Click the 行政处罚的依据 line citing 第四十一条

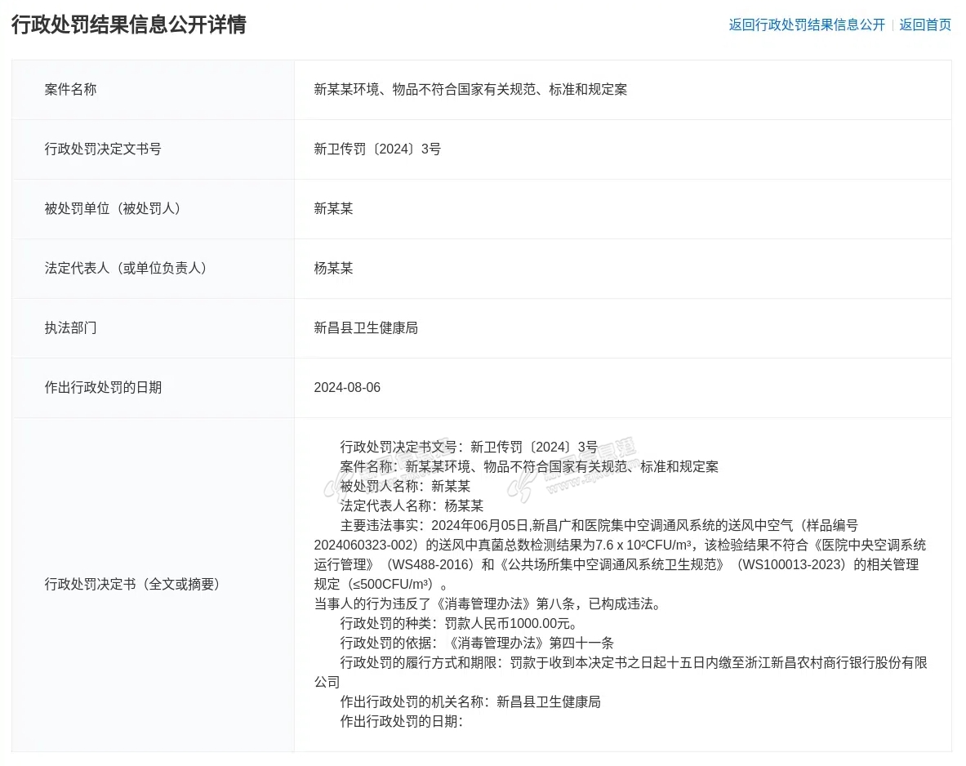[x=477, y=644]
